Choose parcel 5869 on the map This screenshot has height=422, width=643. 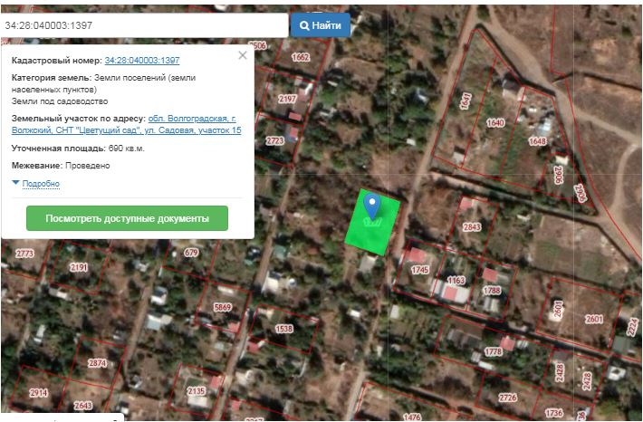[223, 308]
